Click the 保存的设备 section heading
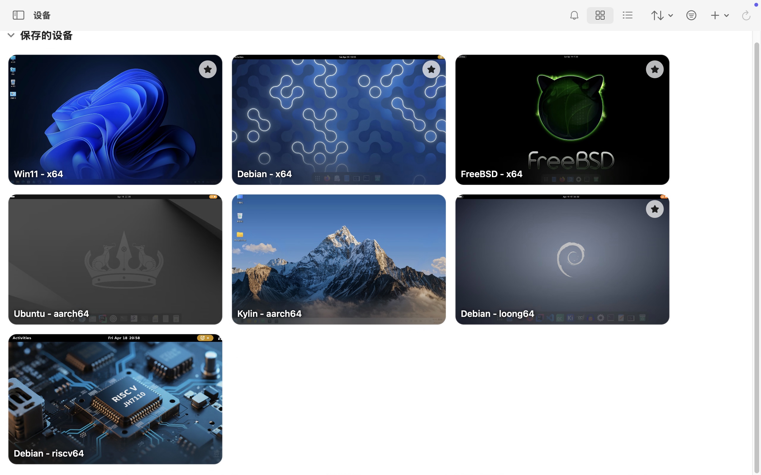The width and height of the screenshot is (761, 475). tap(46, 35)
